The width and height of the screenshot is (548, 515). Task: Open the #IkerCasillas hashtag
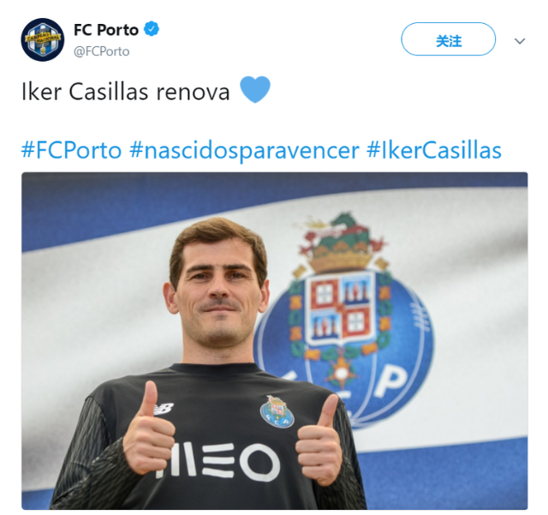pos(434,150)
